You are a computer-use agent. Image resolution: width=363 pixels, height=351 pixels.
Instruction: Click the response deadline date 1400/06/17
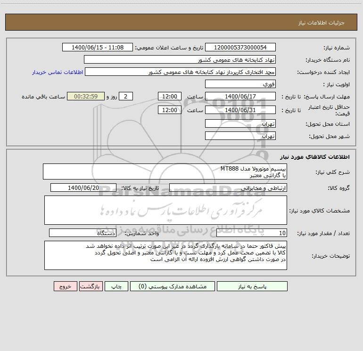pos(240,96)
